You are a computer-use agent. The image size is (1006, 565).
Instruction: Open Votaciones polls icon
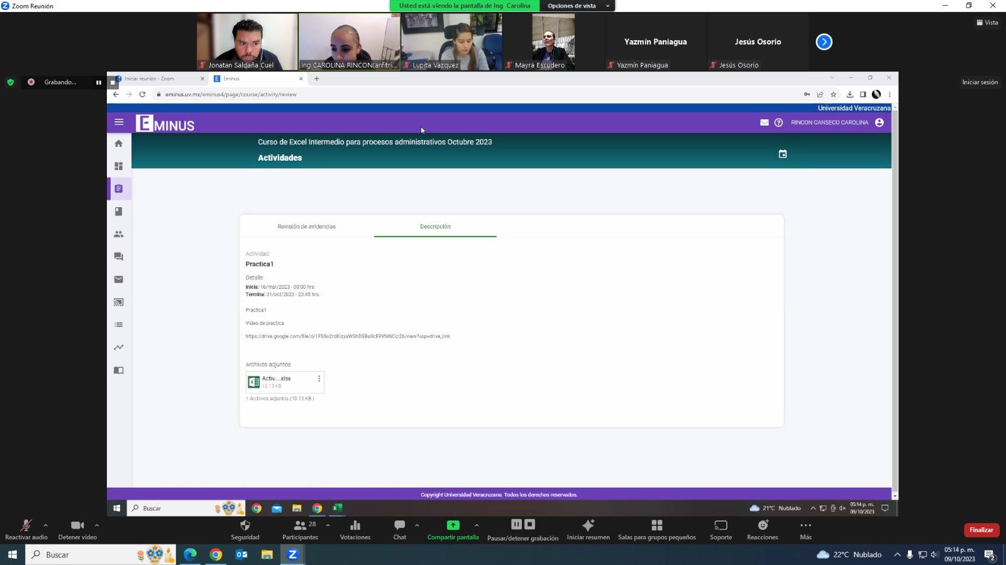coord(355,525)
